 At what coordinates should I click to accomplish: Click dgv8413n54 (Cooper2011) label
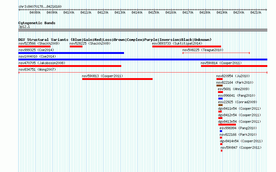(x=240, y=121)
